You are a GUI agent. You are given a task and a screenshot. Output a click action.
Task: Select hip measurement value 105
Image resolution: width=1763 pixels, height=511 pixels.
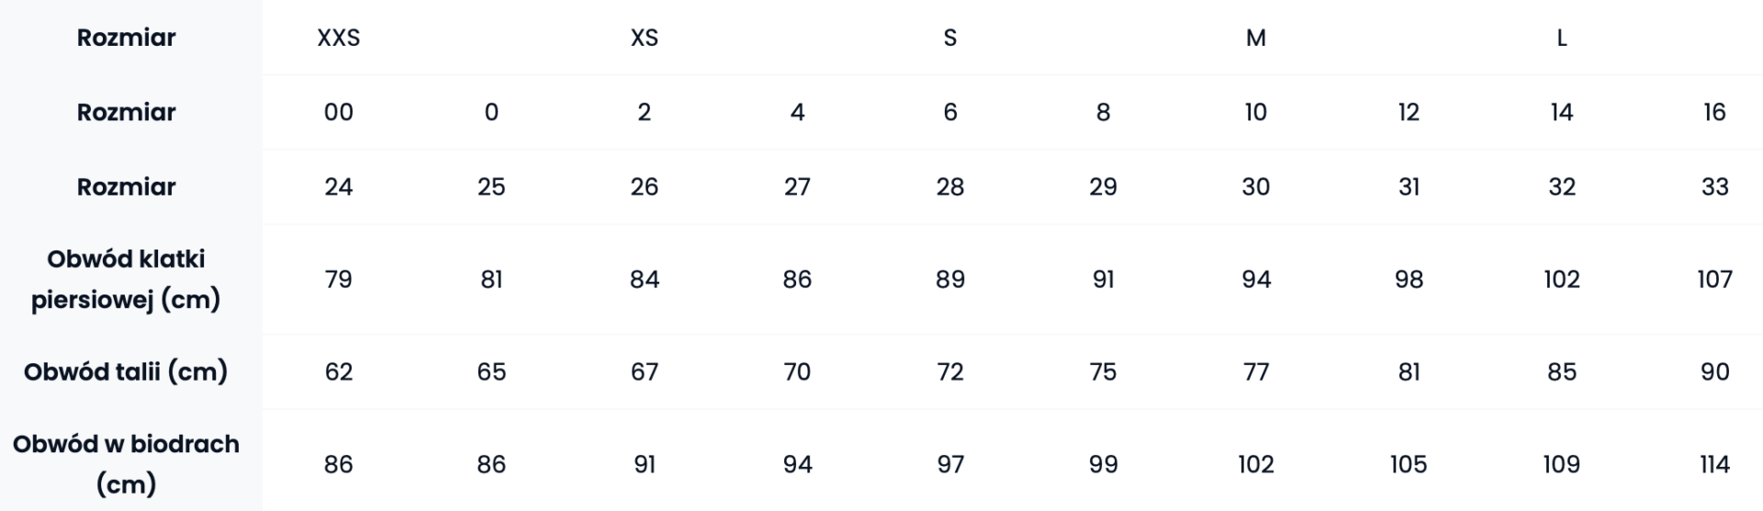pos(1409,464)
